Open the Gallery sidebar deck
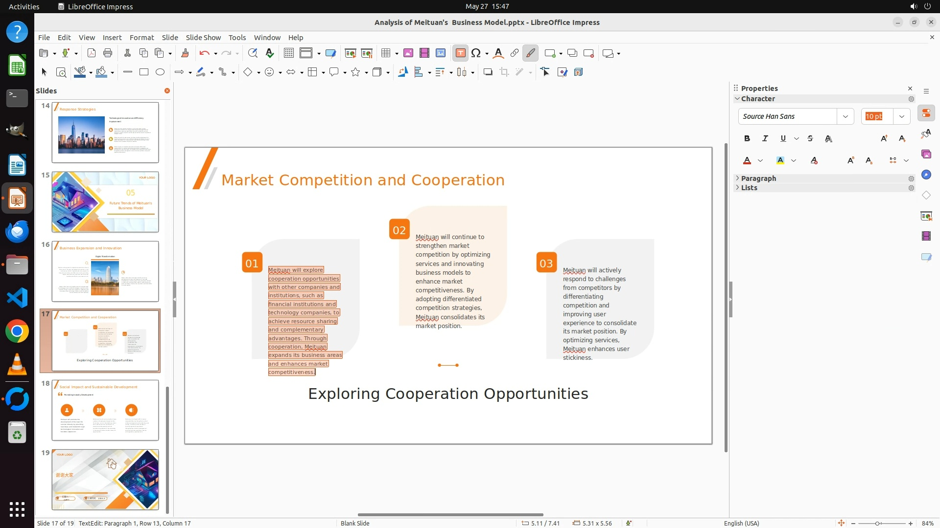This screenshot has height=528, width=940. pos(926,154)
